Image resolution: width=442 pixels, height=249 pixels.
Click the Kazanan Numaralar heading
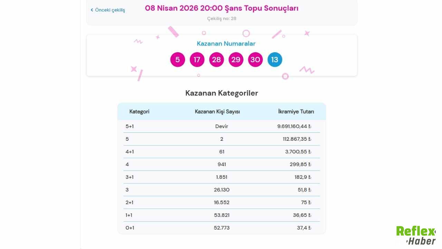point(226,44)
